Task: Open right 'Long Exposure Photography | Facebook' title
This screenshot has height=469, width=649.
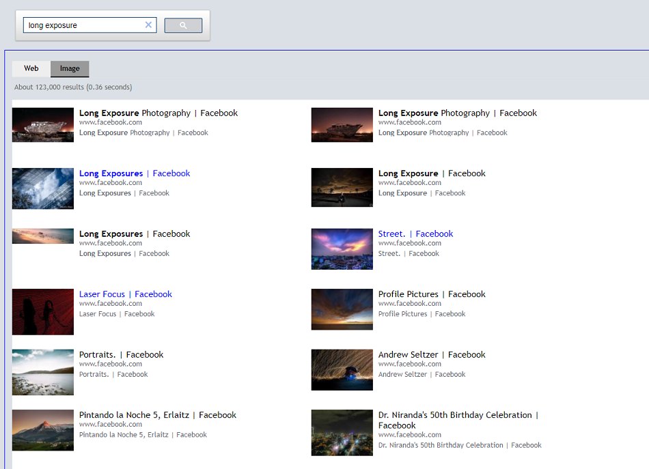Action: pyautogui.click(x=457, y=113)
